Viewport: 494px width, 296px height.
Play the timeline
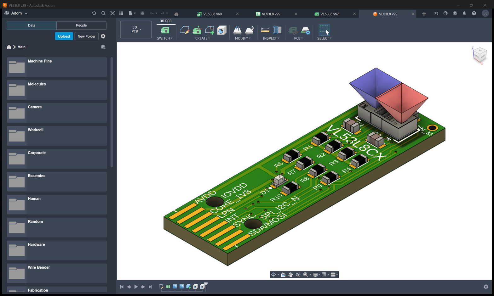click(136, 287)
